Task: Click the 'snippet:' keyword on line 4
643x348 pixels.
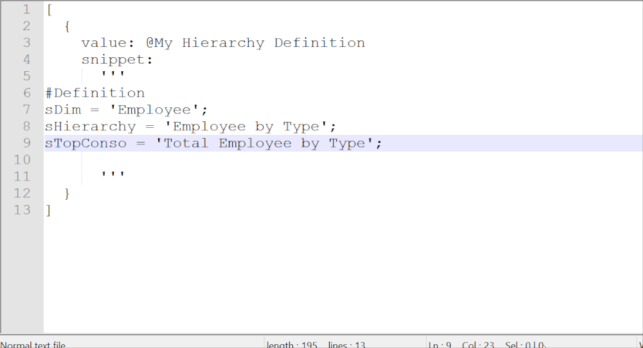Action: pos(118,60)
